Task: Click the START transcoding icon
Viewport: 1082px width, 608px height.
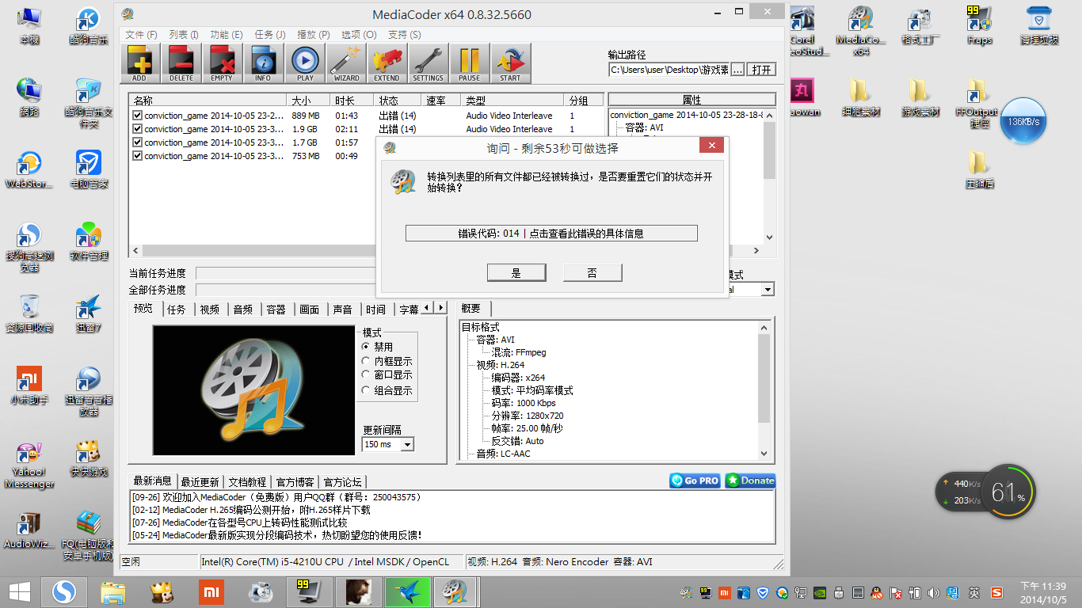Action: [x=511, y=63]
